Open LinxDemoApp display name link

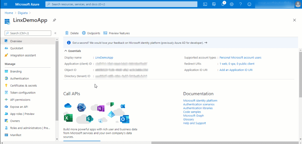point(104,57)
